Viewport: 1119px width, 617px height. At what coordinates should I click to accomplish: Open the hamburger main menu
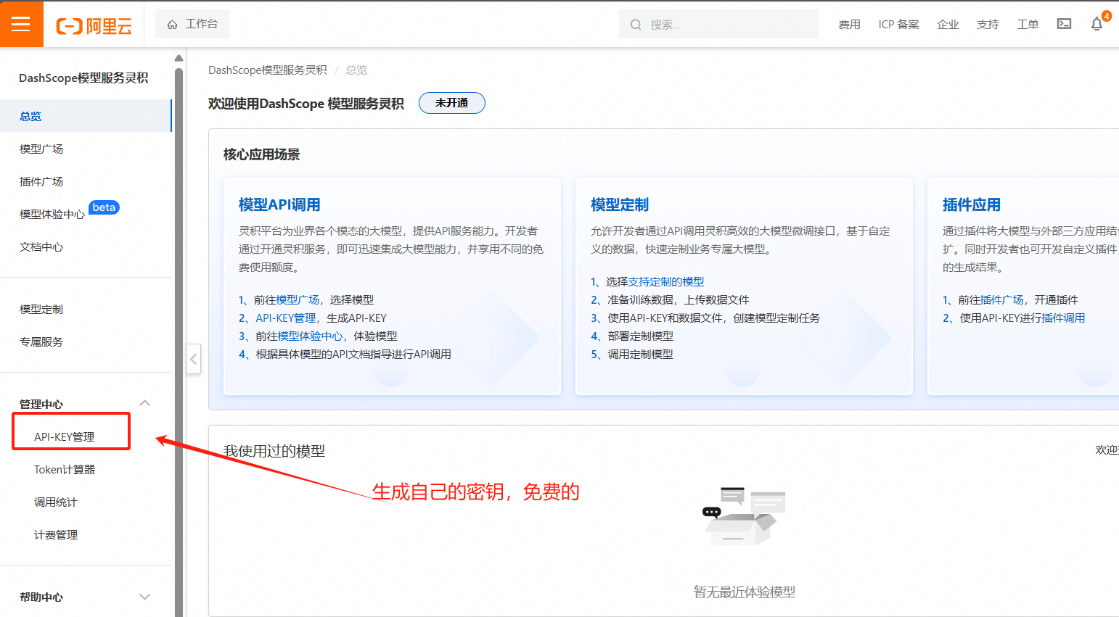click(21, 24)
